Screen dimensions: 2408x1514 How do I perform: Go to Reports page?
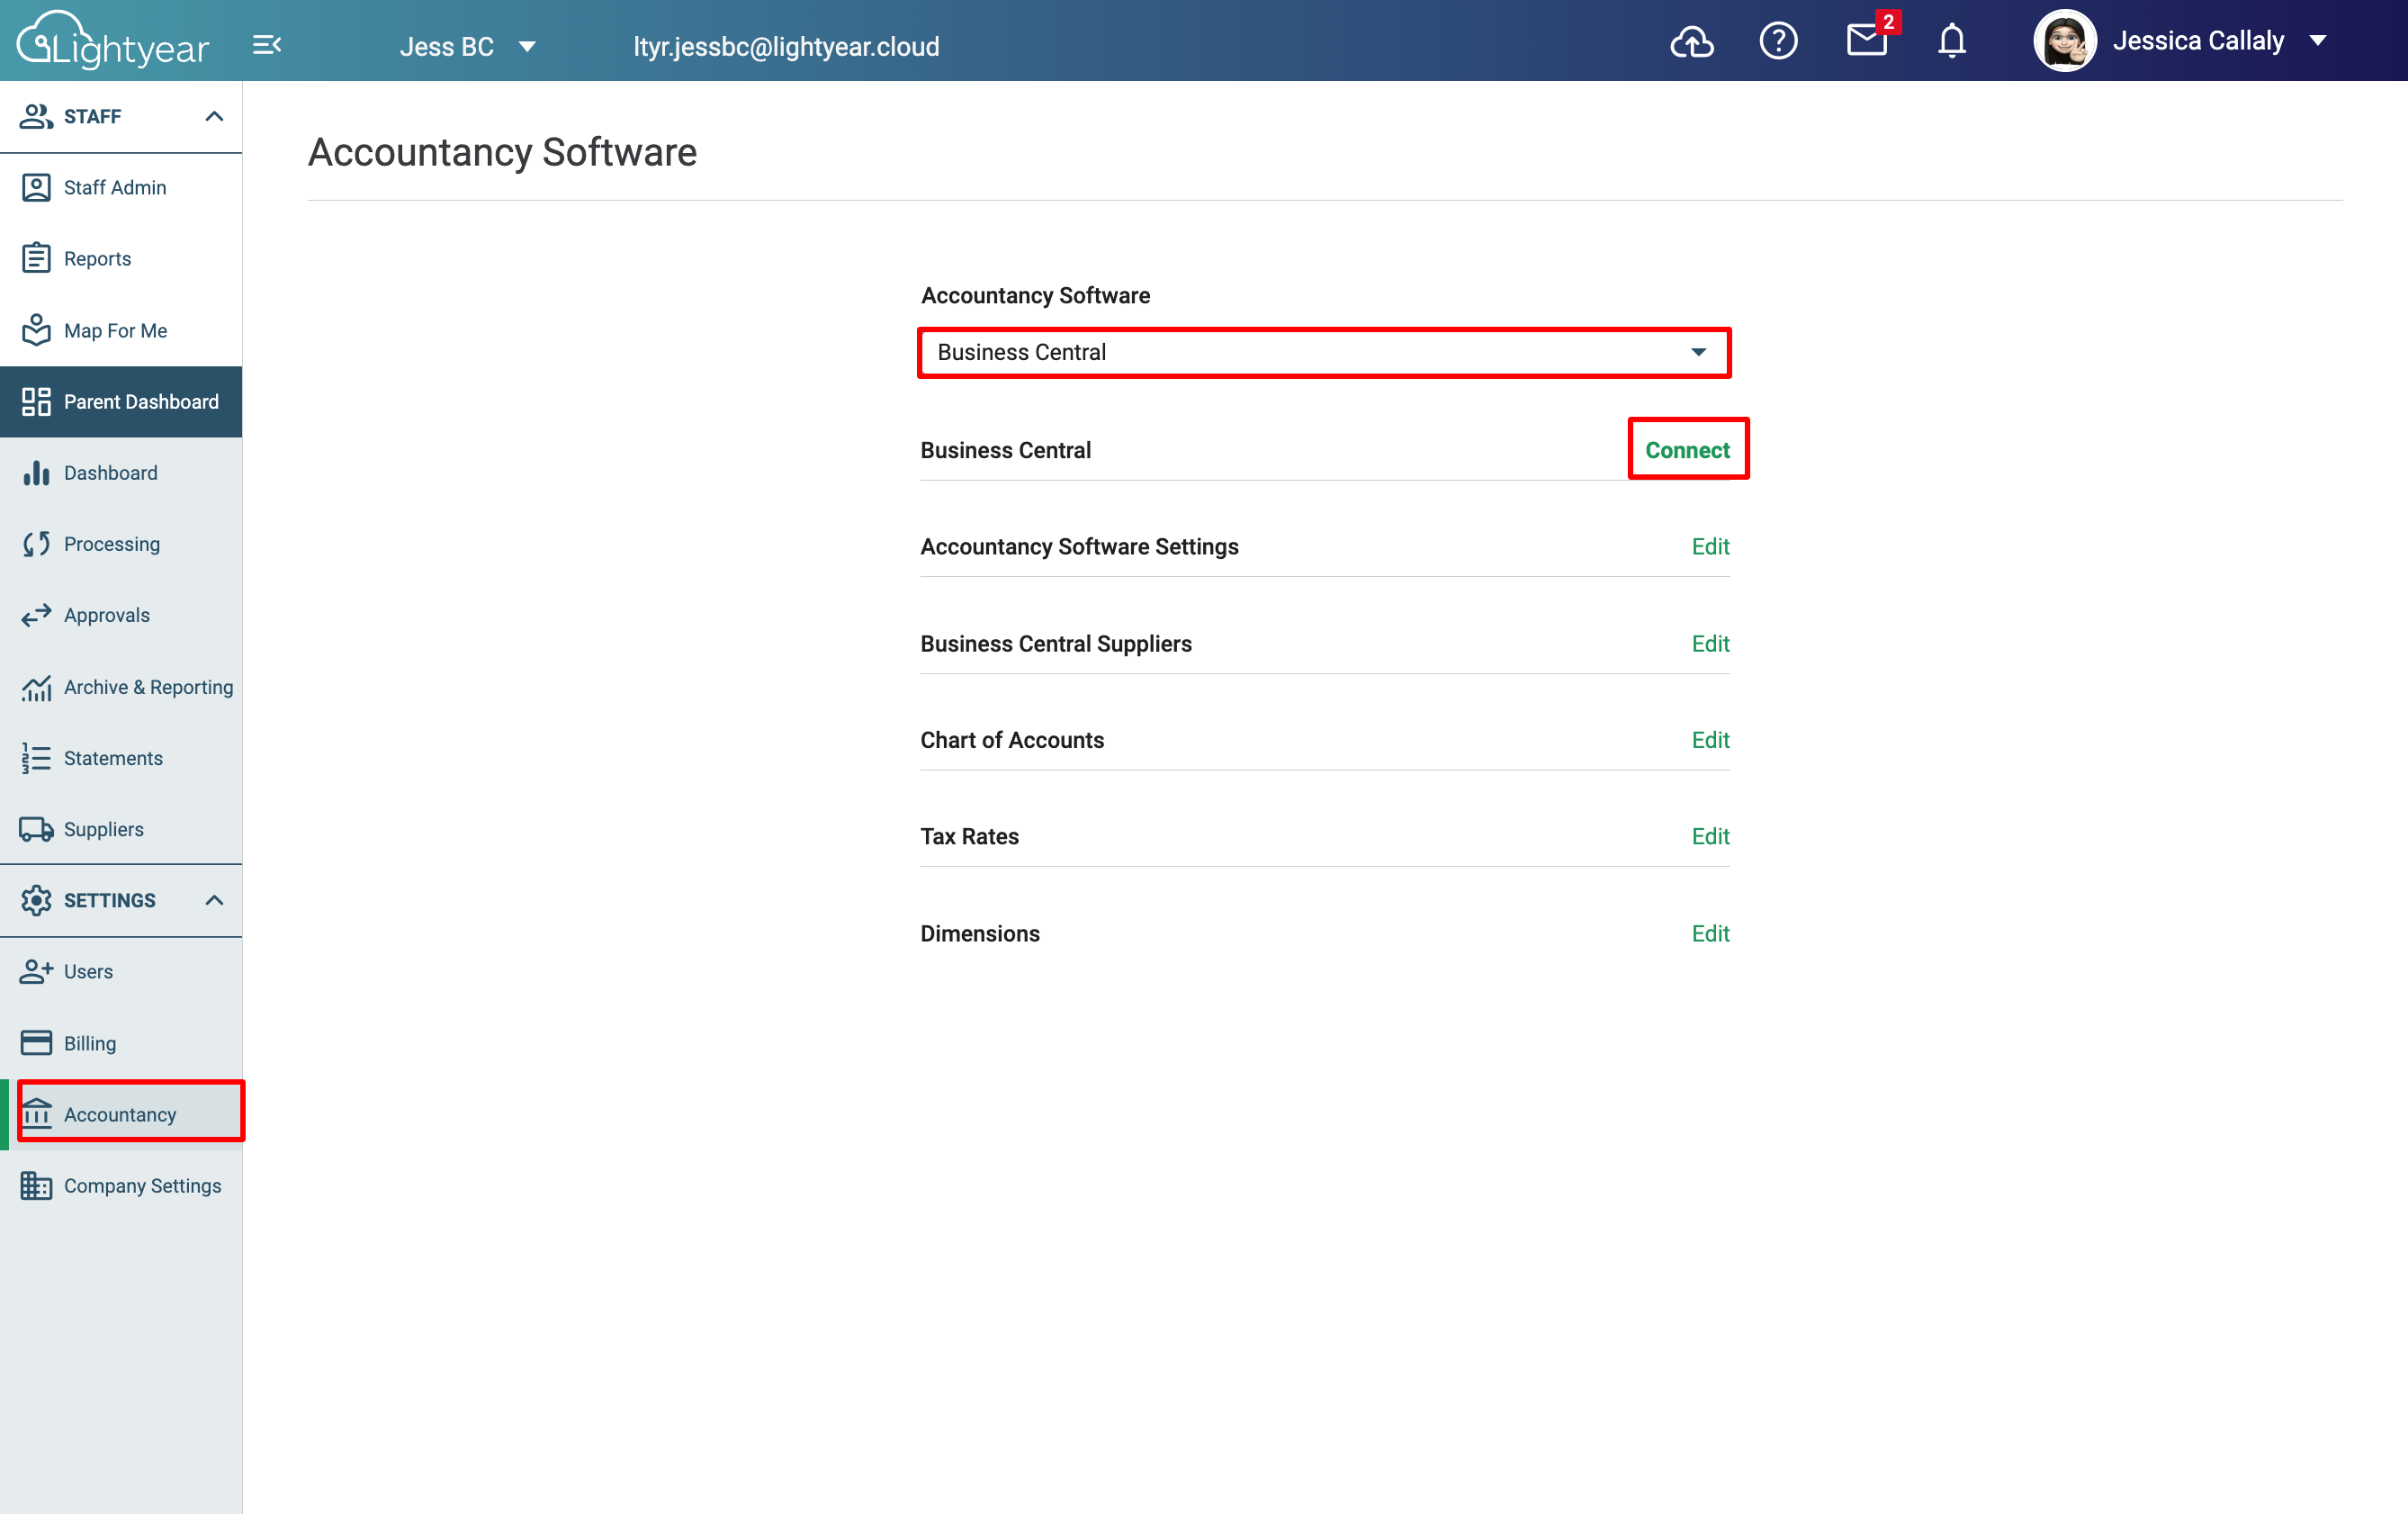(121, 258)
